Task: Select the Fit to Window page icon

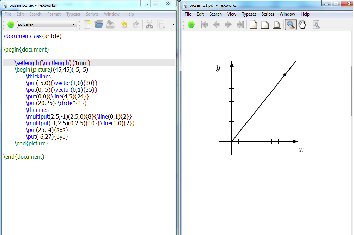Action: 277,24
